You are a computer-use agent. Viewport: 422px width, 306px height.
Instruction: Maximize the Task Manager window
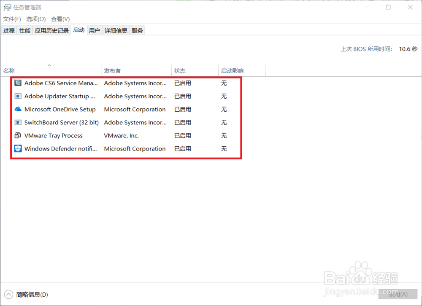coord(388,7)
